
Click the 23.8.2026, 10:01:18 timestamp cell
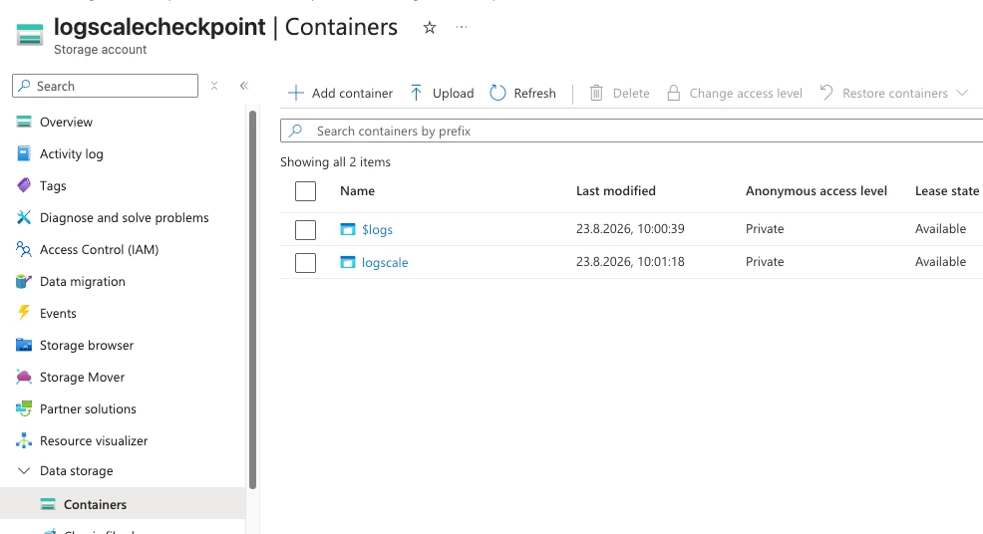pyautogui.click(x=630, y=261)
